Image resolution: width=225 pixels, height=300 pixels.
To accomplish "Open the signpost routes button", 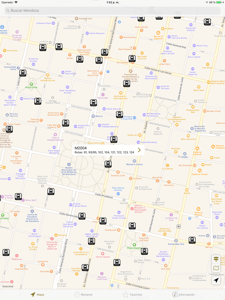I will [x=216, y=259].
